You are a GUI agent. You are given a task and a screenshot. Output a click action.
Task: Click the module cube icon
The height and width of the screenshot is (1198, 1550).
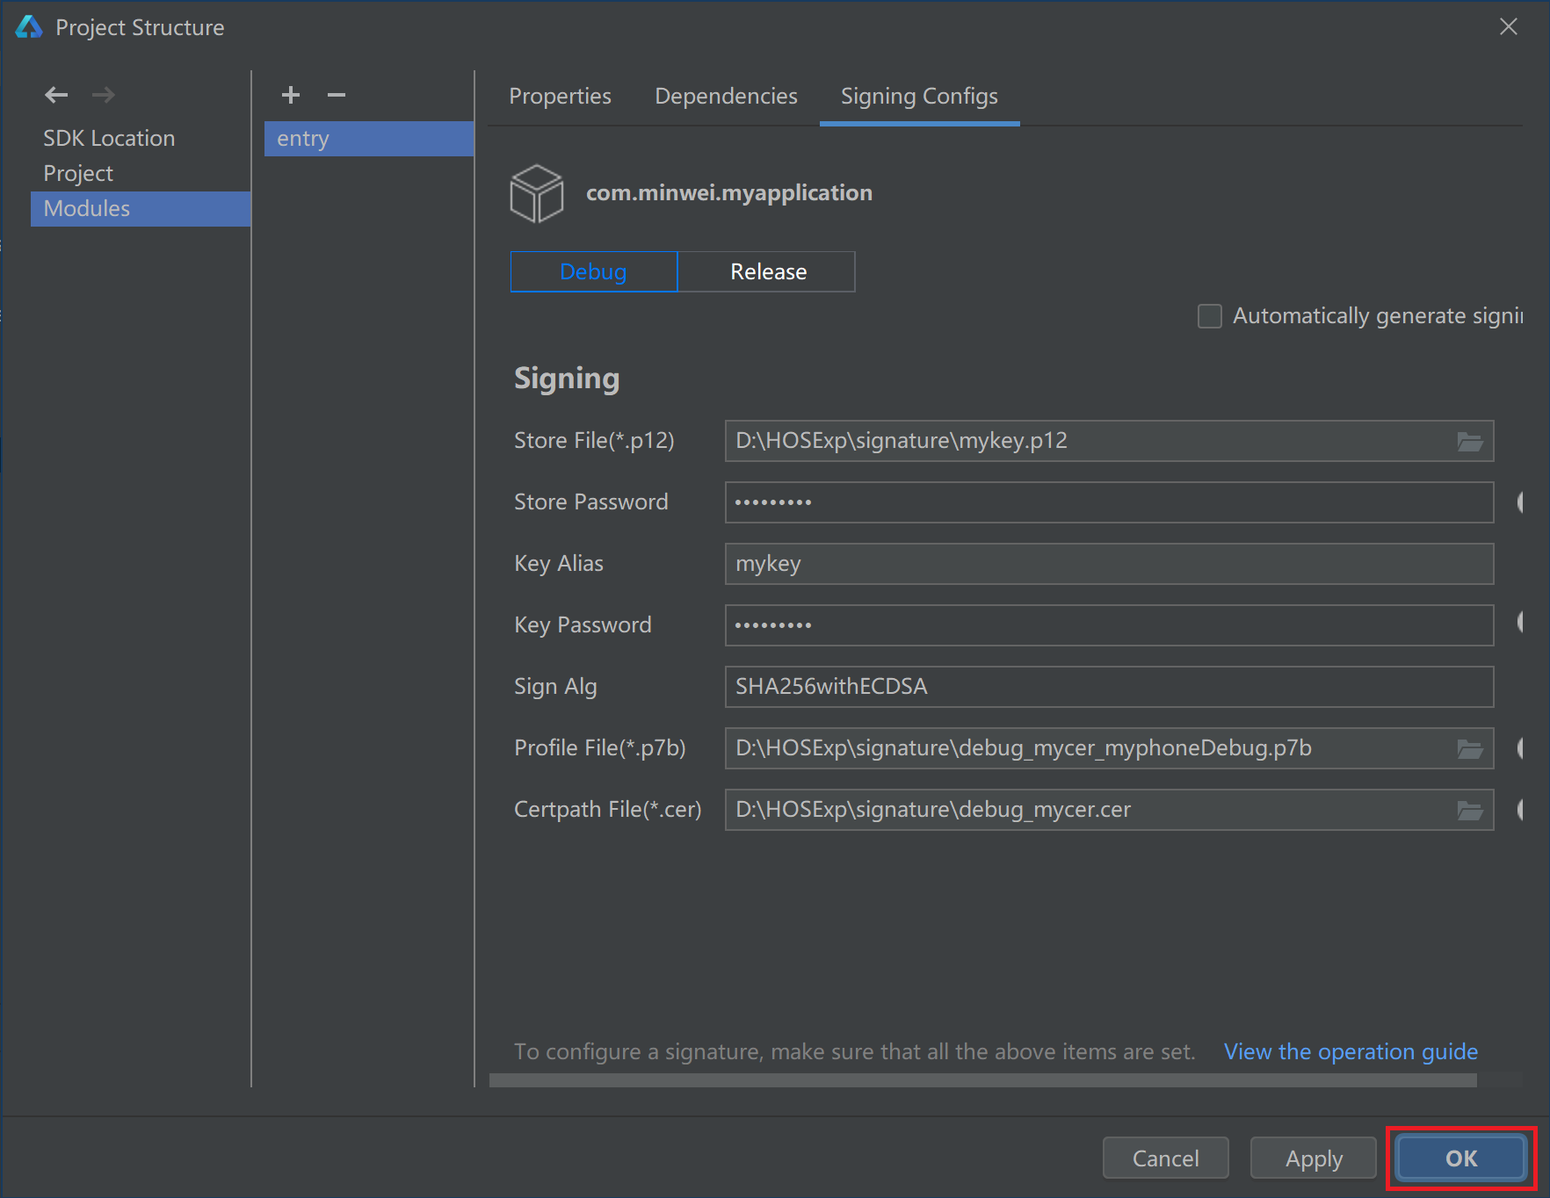[536, 193]
